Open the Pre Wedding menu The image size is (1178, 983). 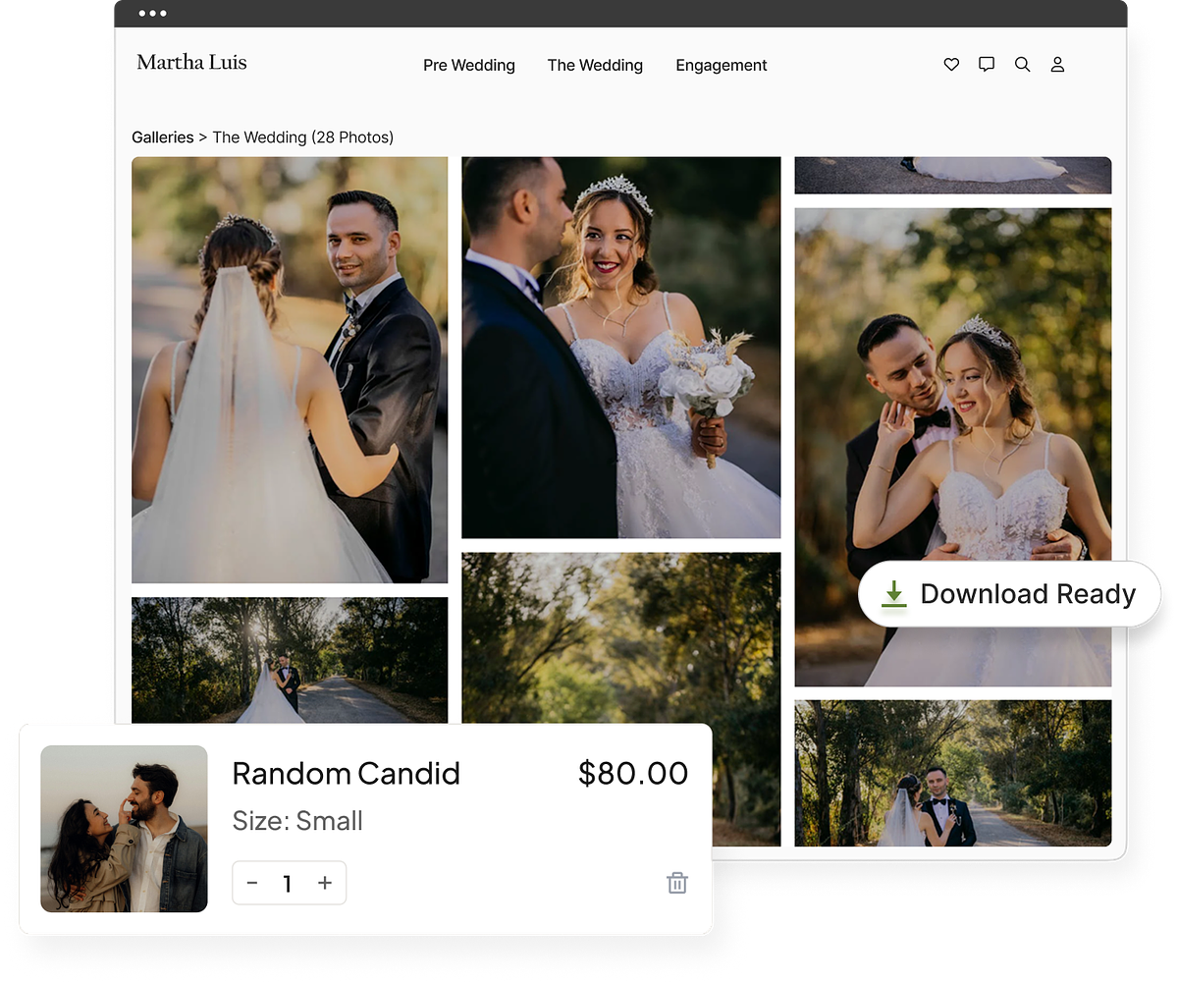469,66
